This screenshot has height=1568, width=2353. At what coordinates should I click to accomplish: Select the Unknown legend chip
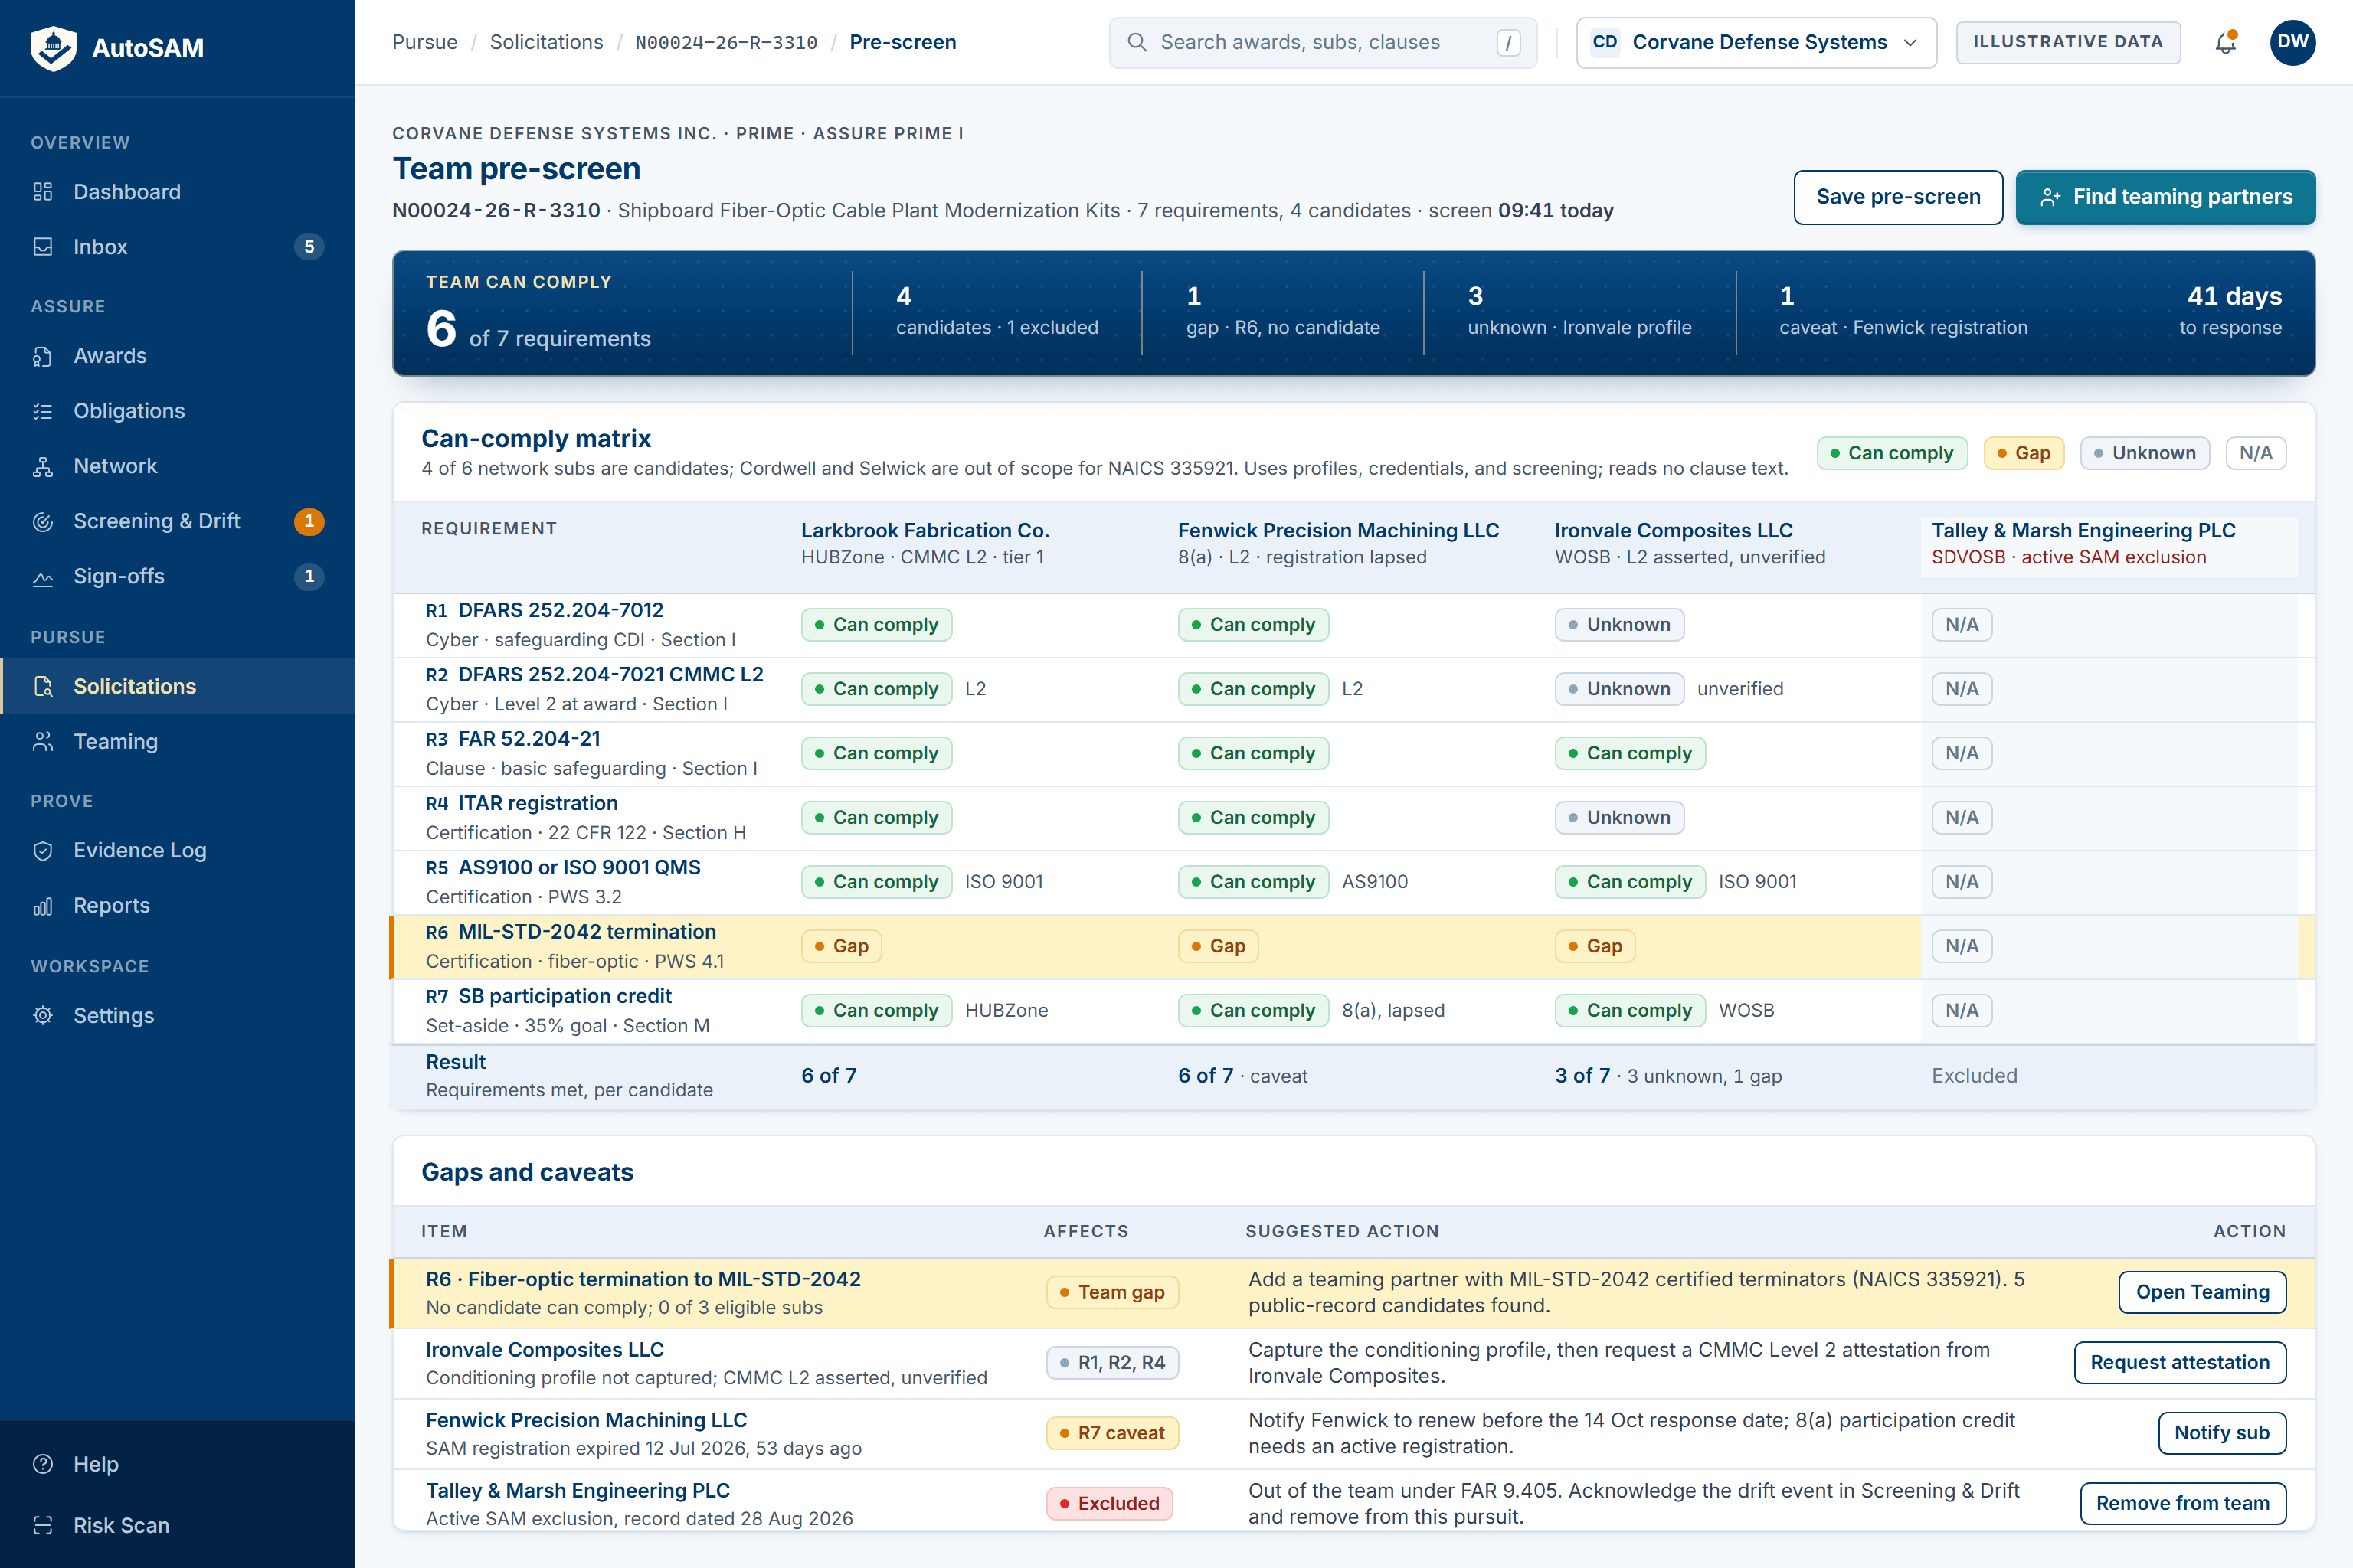click(x=2144, y=453)
